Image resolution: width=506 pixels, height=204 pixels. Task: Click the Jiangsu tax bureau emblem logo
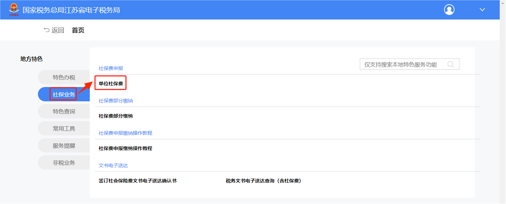point(14,10)
